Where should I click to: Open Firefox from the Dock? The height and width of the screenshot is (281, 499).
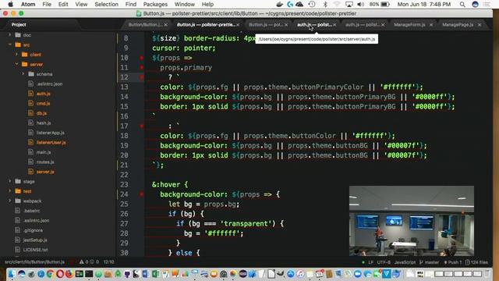[x=69, y=274]
